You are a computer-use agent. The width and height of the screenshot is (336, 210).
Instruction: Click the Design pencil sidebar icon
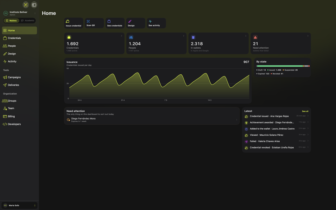click(5, 54)
